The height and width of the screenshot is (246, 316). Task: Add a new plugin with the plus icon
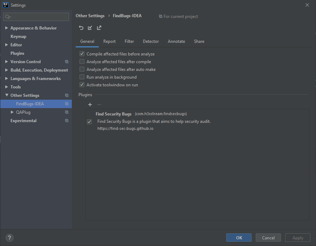pyautogui.click(x=90, y=104)
